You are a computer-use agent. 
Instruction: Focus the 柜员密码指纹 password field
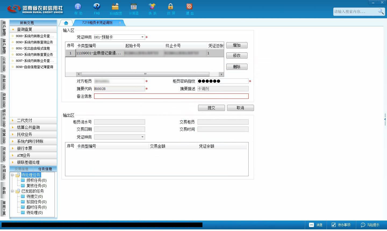[223, 81]
